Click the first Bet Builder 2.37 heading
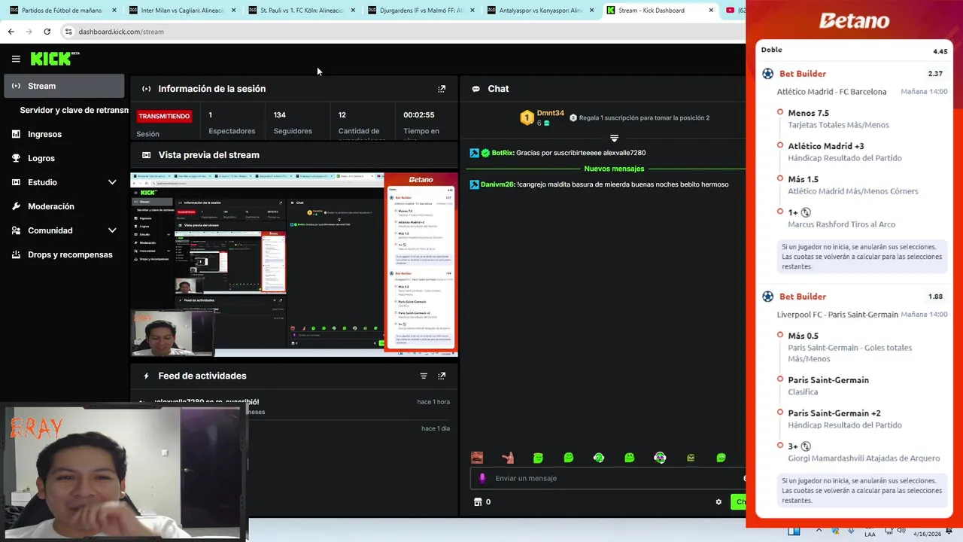963x542 pixels. [x=803, y=74]
